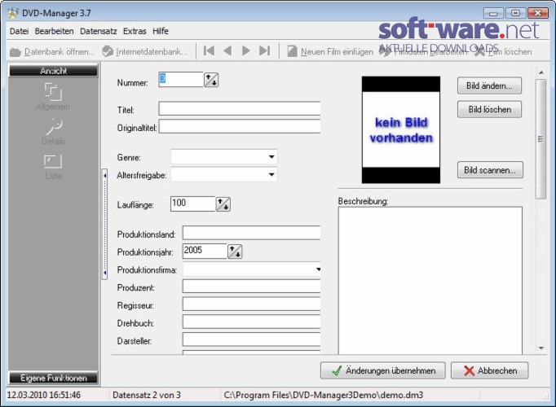Open the Hilfe menu
556x407 pixels.
click(161, 31)
